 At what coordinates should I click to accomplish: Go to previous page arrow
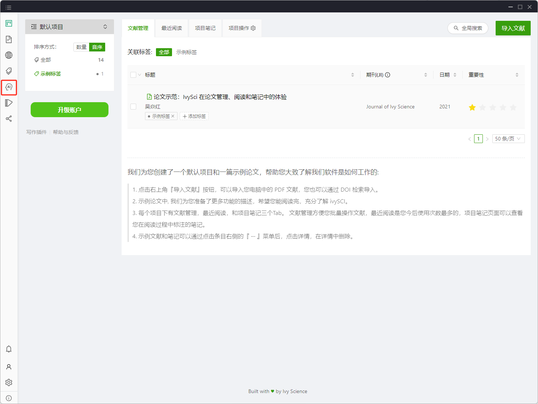[x=469, y=139]
